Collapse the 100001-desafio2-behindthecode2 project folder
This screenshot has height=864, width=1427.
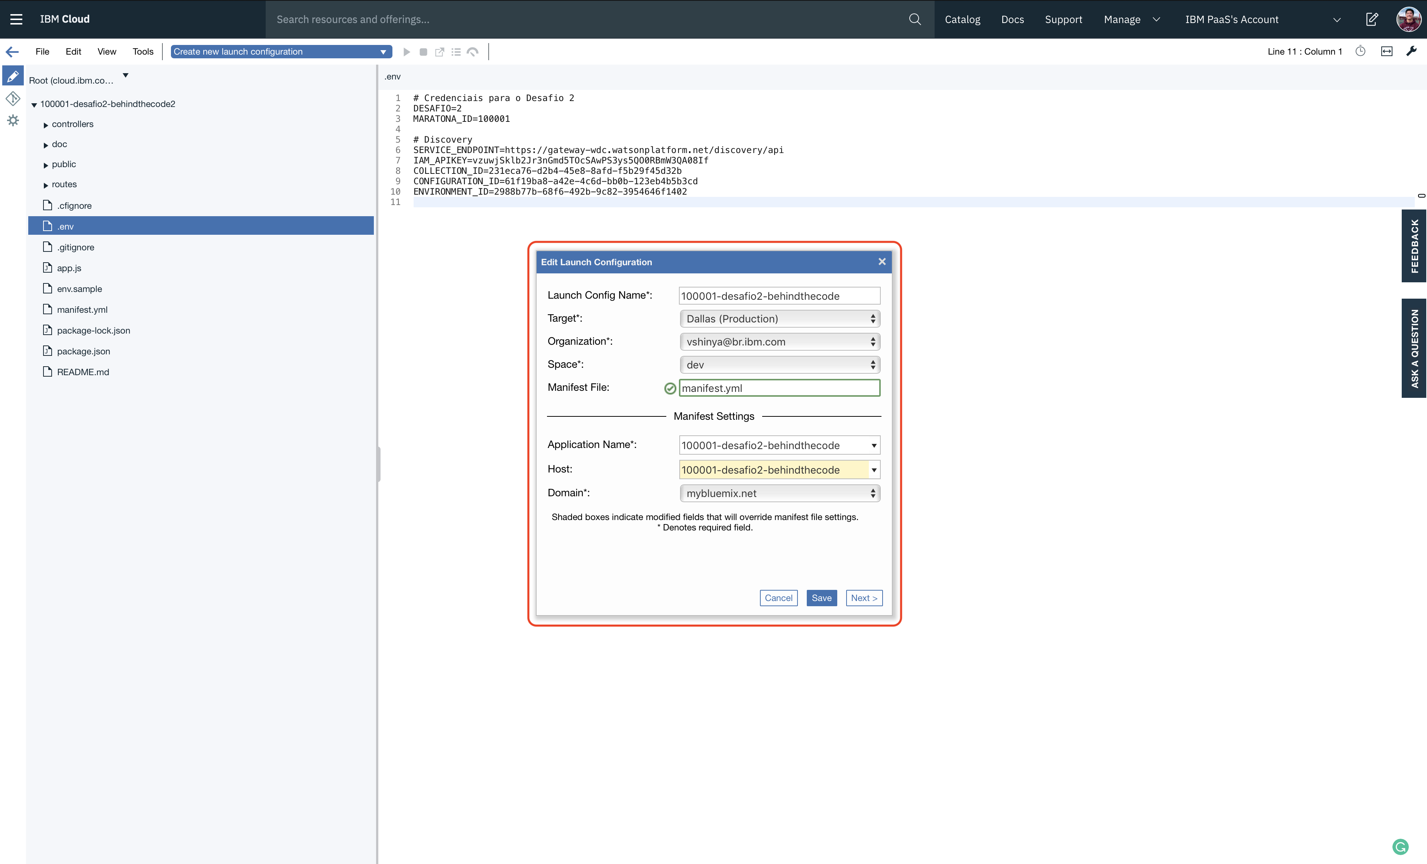coord(34,105)
